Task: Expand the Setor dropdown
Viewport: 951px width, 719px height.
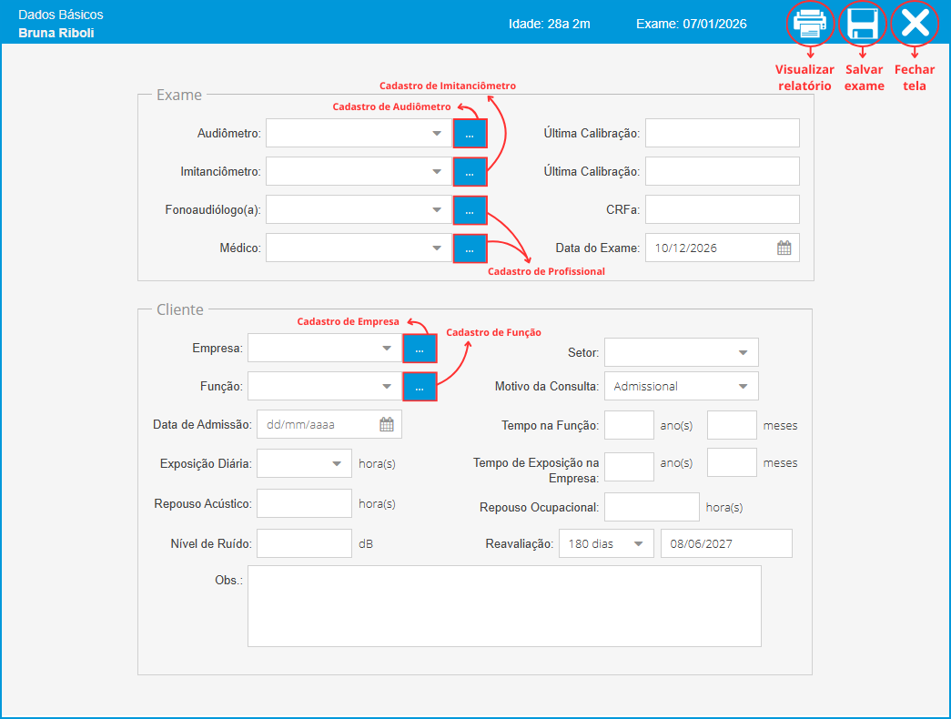Action: [x=743, y=352]
